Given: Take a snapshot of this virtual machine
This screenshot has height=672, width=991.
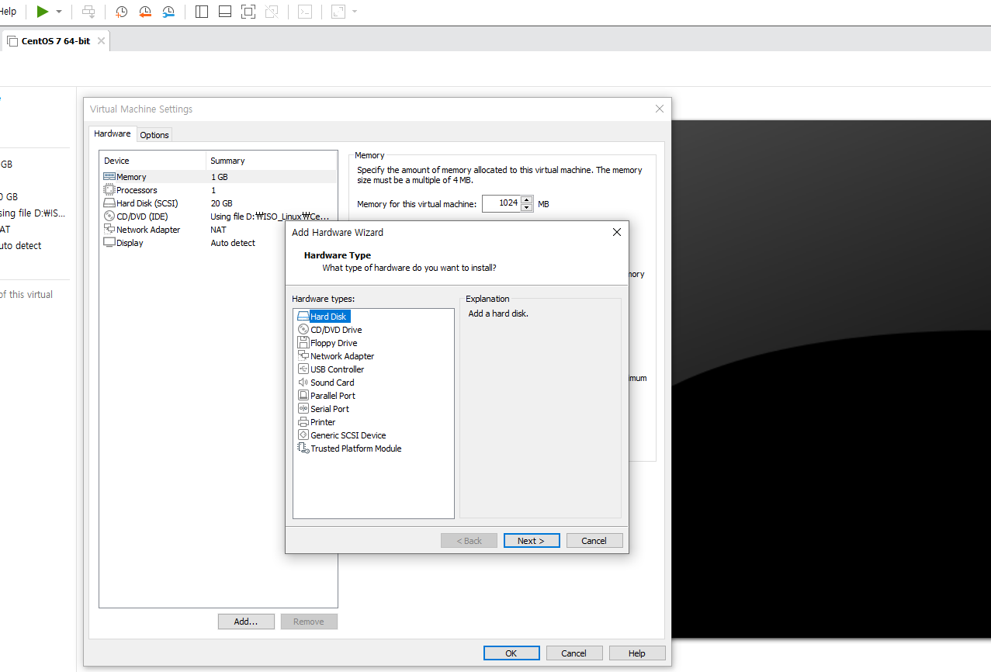Looking at the screenshot, I should click(122, 12).
